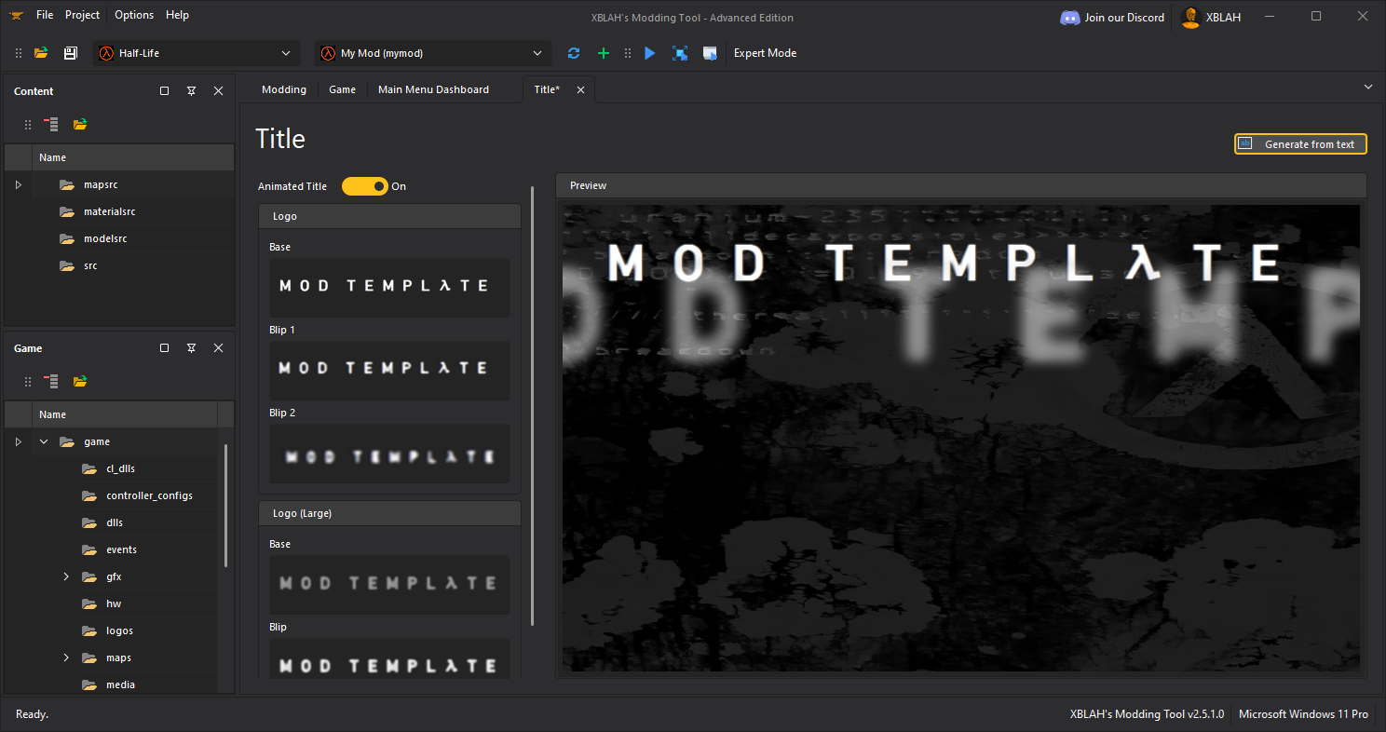
Task: Turn off the Animated Title toggle
Action: coord(365,186)
